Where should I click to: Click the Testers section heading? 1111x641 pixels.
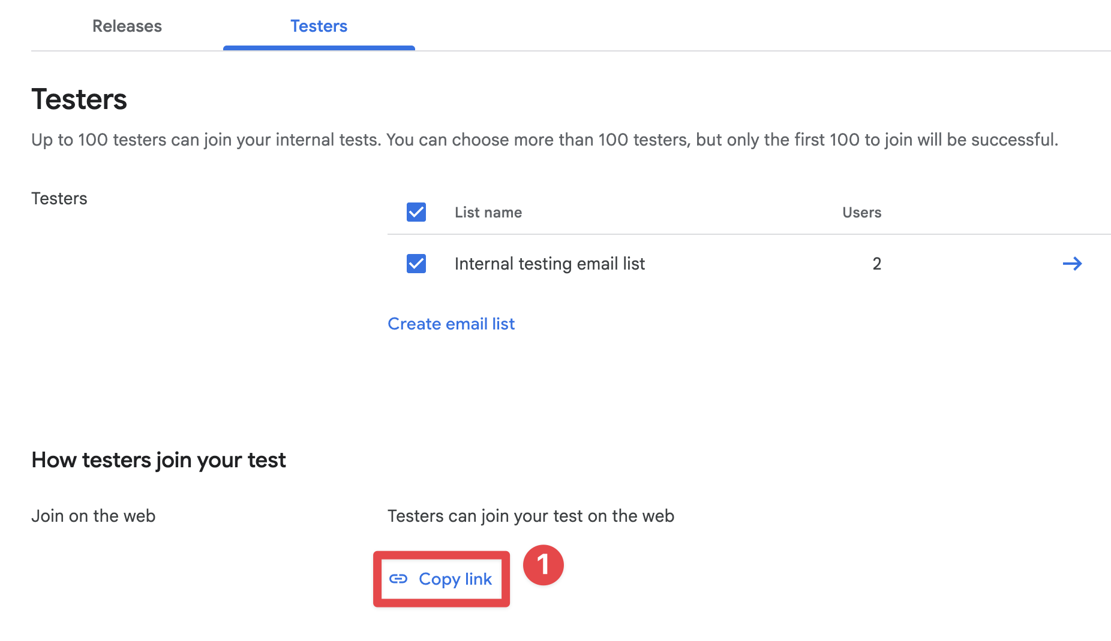[x=79, y=99]
